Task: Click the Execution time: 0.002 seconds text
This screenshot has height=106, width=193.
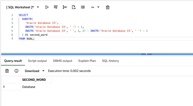Action: coord(69,71)
